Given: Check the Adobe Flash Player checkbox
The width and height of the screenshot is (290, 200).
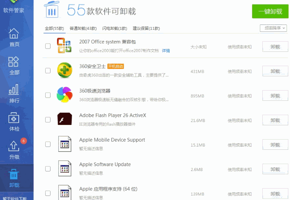Looking at the screenshot, I should click(48, 120).
